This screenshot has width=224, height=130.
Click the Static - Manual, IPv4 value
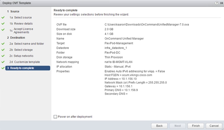(118, 67)
